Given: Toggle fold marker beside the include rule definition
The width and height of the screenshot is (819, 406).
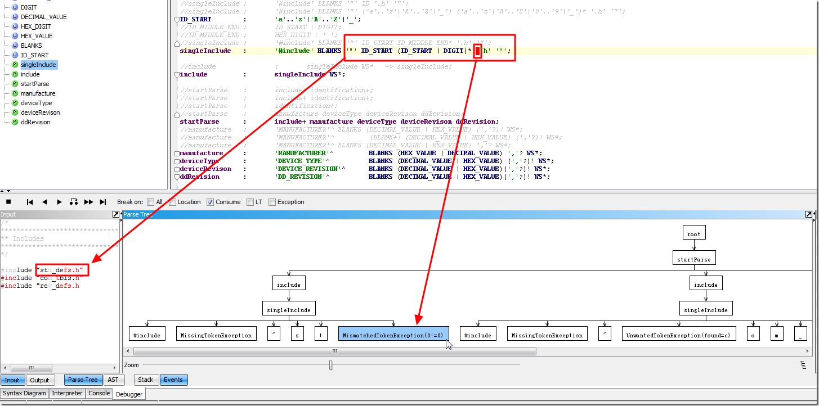Looking at the screenshot, I should click(x=177, y=74).
